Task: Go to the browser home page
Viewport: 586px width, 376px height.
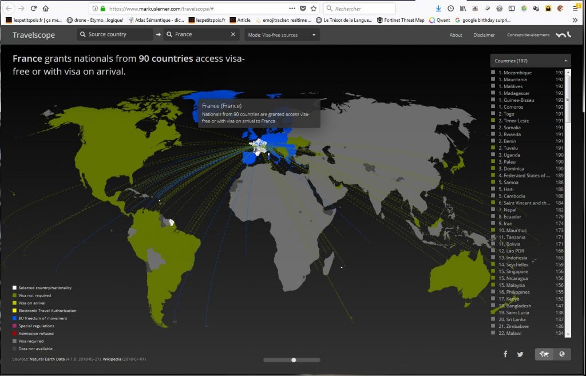Action: (x=46, y=9)
